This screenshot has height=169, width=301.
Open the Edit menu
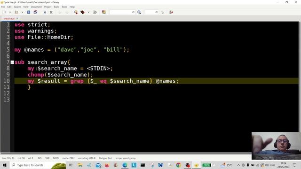[9, 7]
